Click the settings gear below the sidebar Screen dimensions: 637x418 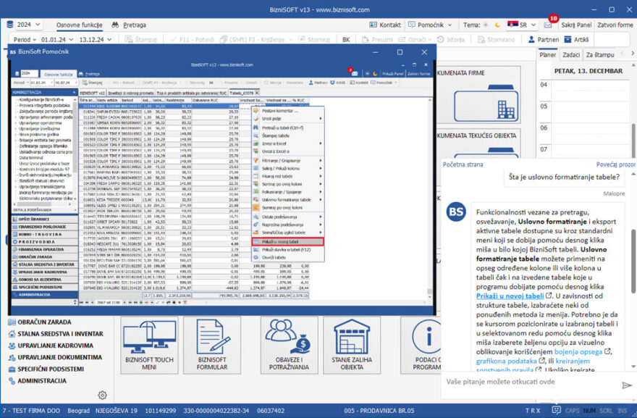coord(103,395)
